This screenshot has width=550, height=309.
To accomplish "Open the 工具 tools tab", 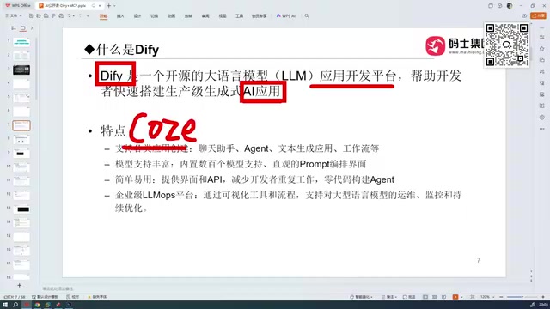I will click(239, 16).
